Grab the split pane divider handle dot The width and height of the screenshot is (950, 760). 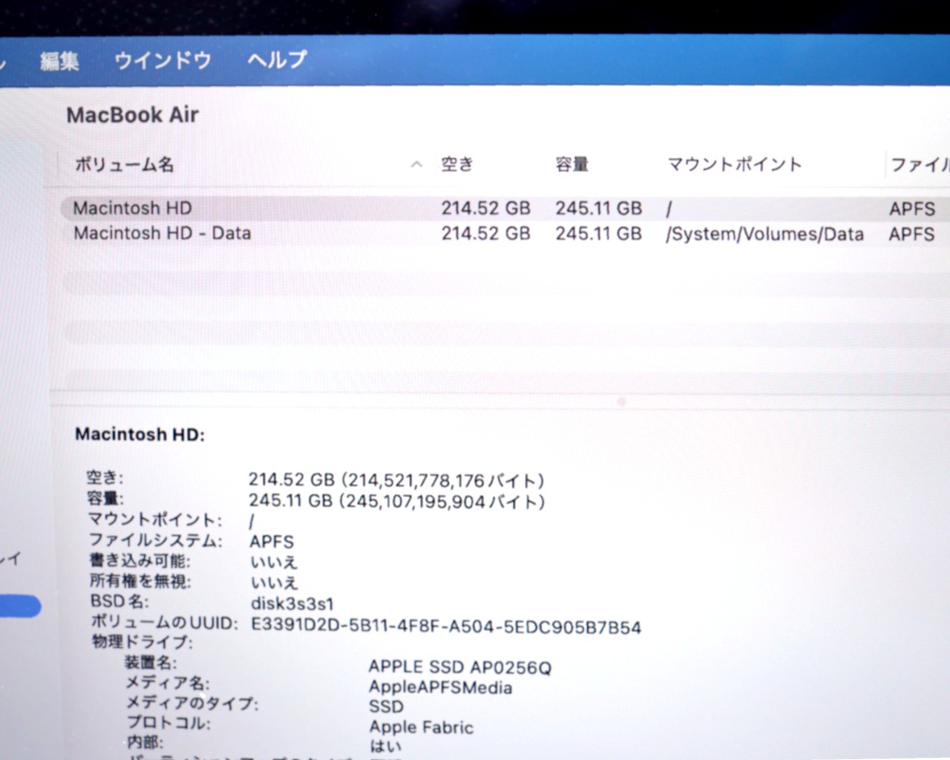(x=622, y=402)
